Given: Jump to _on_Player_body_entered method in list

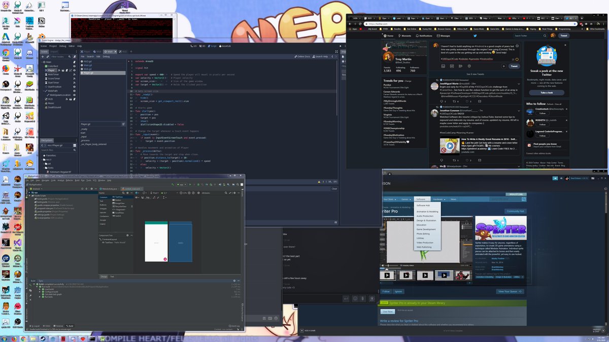Looking at the screenshot, I should click(94, 144).
